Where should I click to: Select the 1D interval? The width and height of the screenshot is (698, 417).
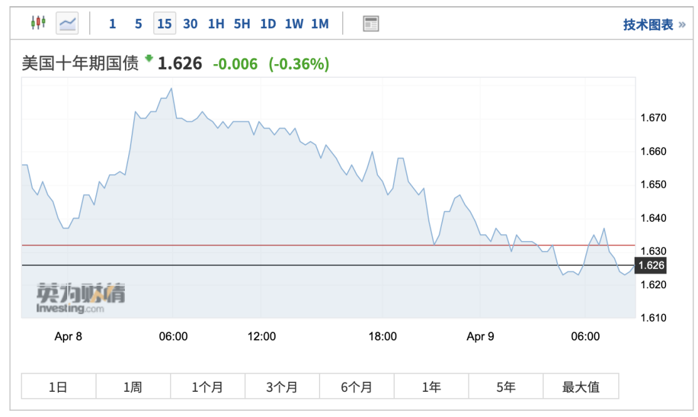pos(268,24)
